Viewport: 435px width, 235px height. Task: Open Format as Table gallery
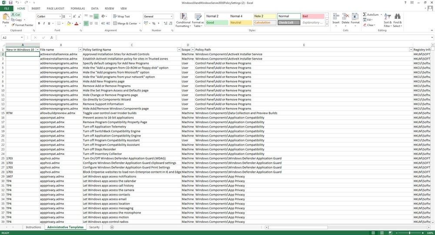pyautogui.click(x=198, y=20)
